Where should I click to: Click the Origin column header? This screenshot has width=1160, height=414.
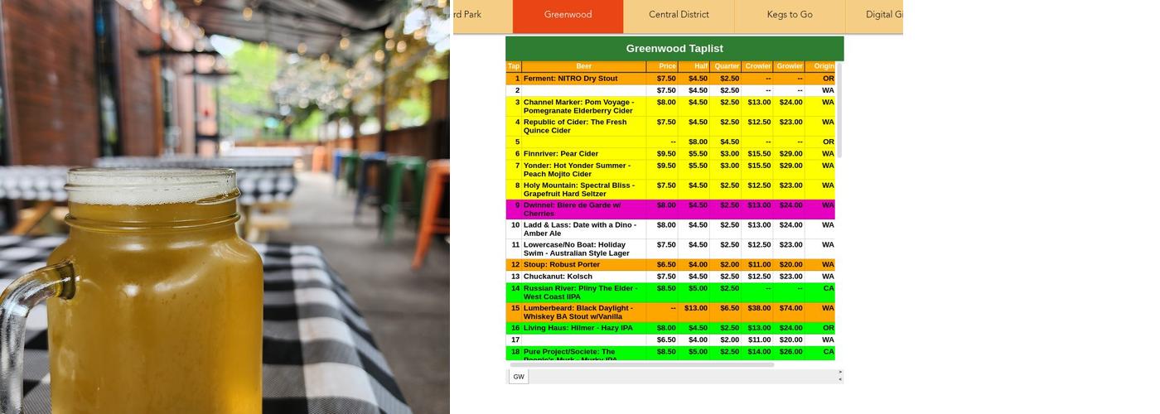820,66
